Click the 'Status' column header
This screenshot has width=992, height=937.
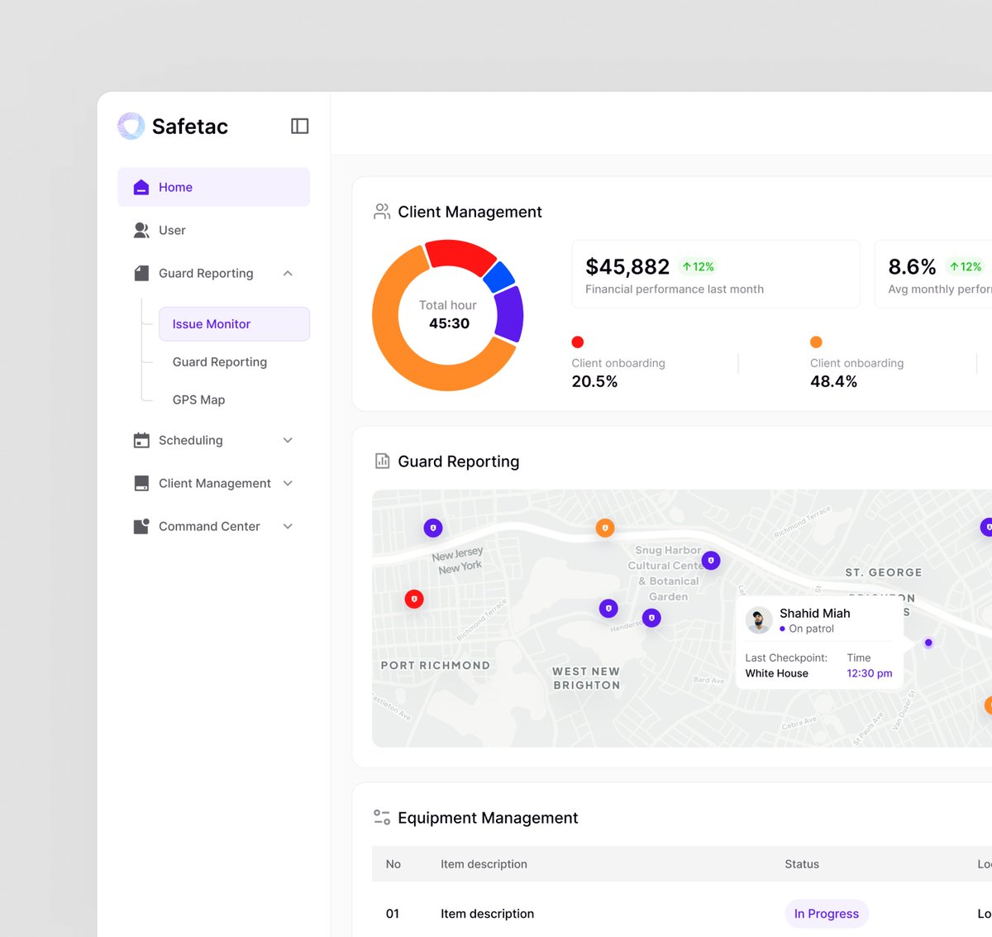point(802,863)
